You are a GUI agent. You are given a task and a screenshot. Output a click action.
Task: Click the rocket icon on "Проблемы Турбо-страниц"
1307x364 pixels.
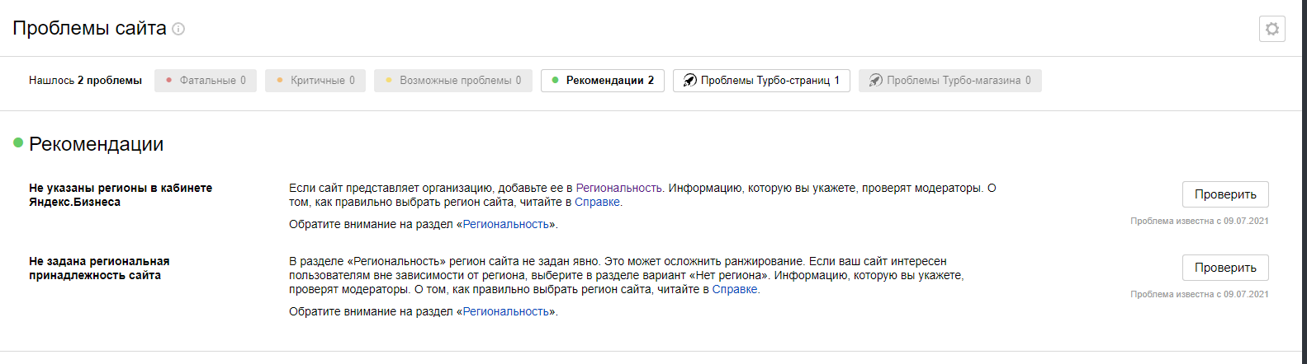[x=690, y=81]
